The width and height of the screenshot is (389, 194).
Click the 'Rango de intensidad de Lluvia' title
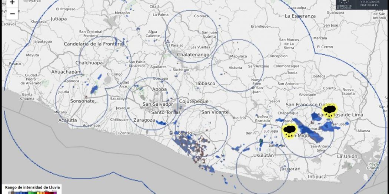32,187
